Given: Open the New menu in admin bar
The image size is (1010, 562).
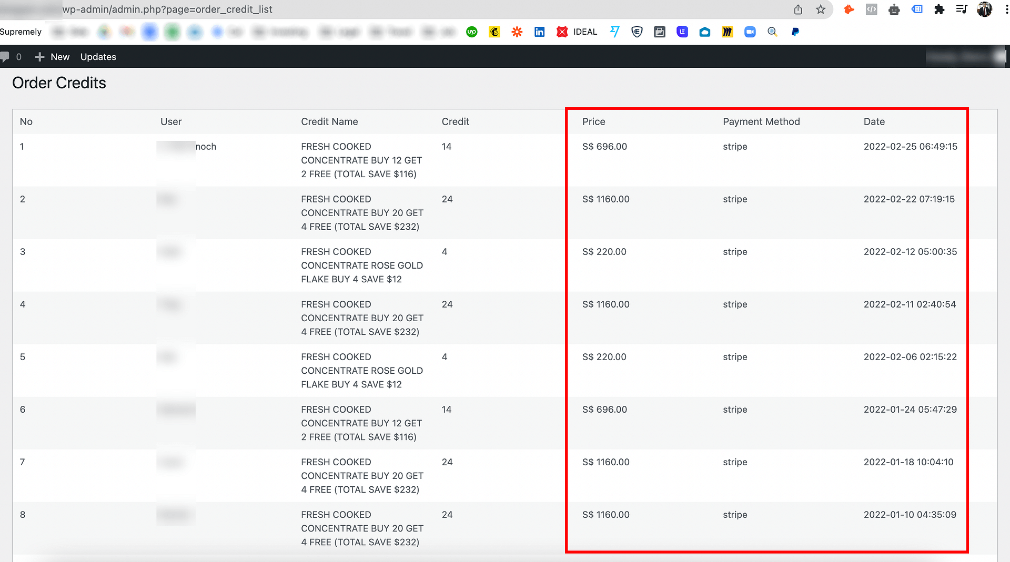Looking at the screenshot, I should coord(53,57).
